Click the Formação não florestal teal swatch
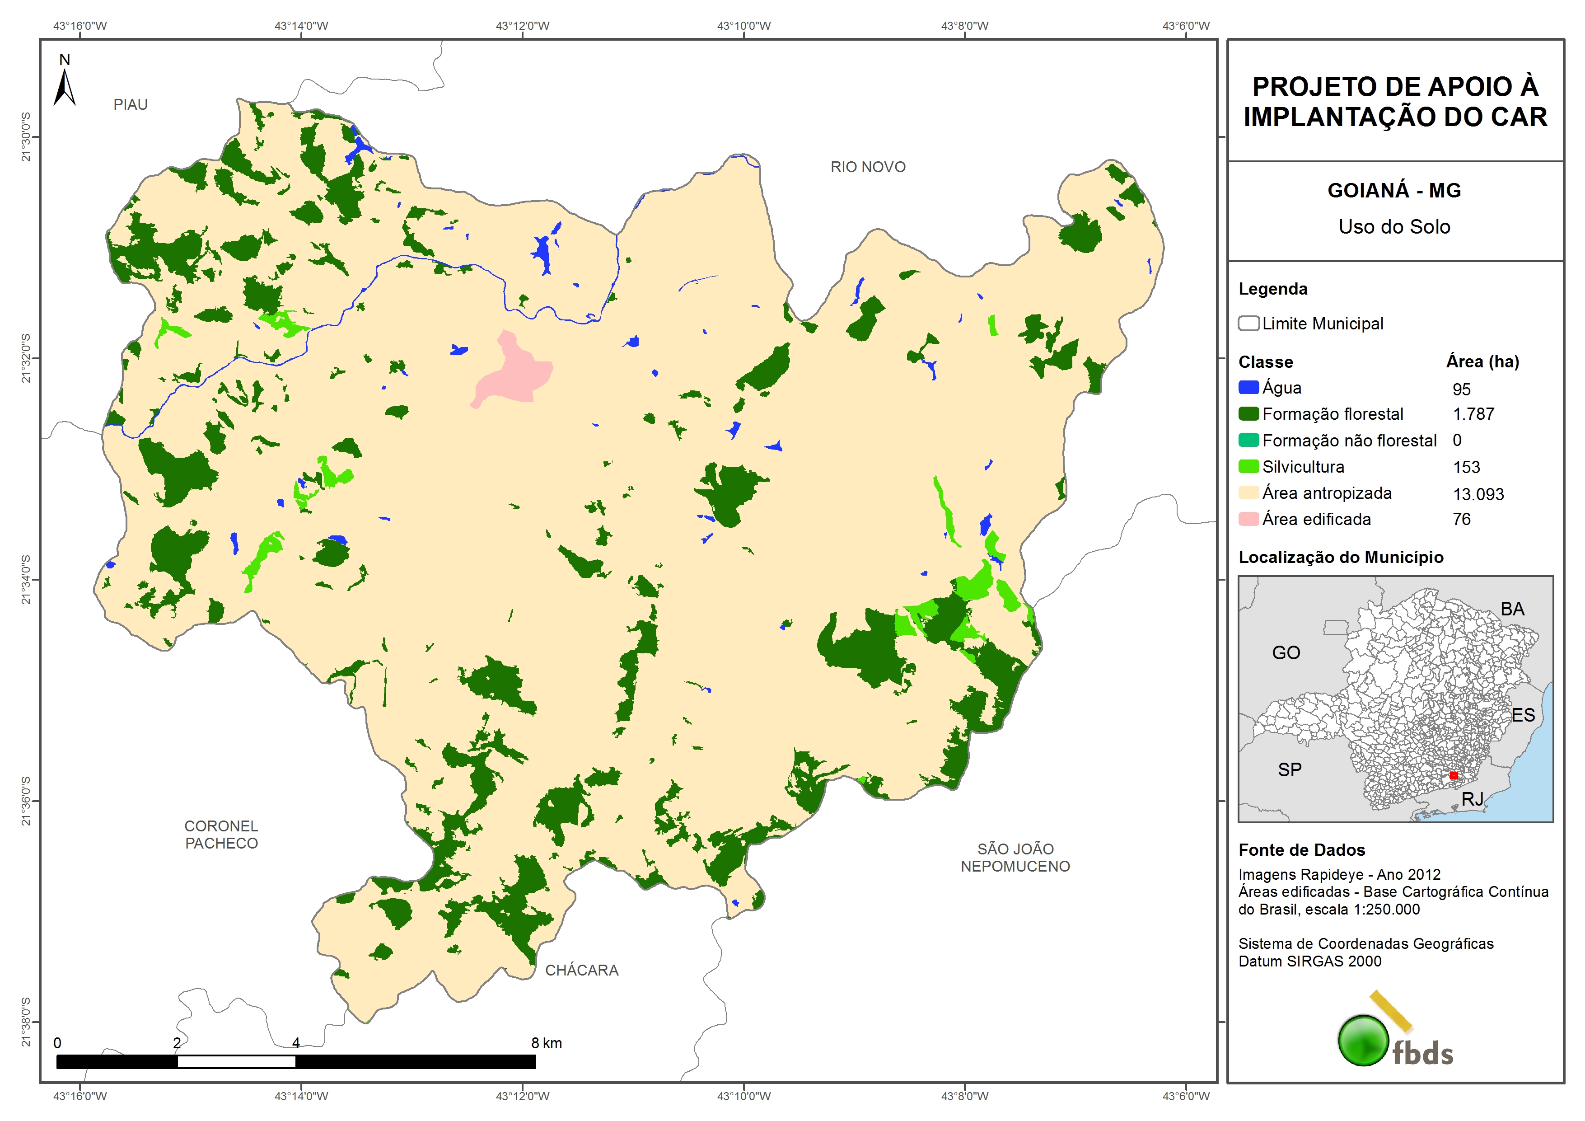Viewport: 1585px width, 1121px height. (1248, 440)
